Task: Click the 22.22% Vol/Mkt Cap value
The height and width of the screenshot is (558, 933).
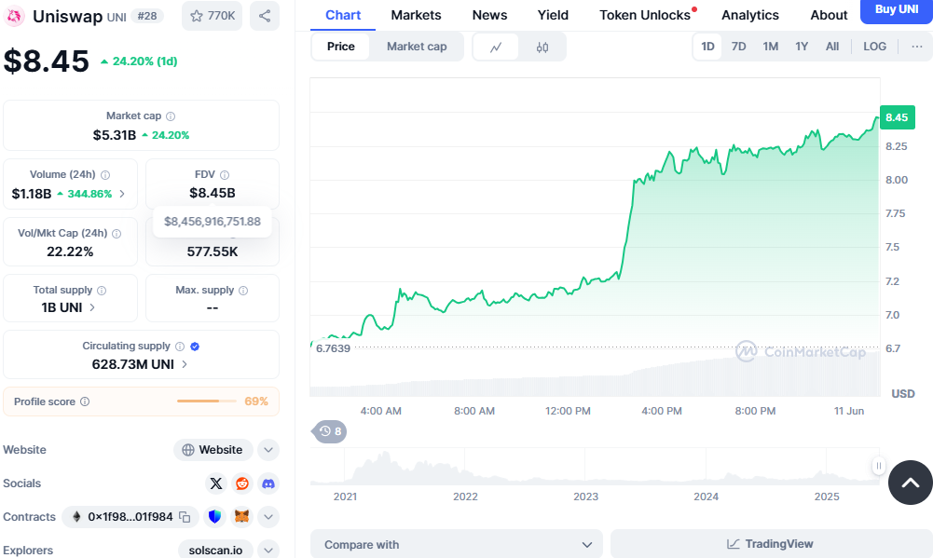Action: click(70, 252)
